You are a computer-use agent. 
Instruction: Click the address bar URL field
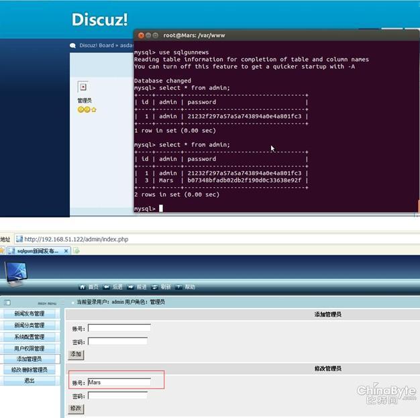217,239
